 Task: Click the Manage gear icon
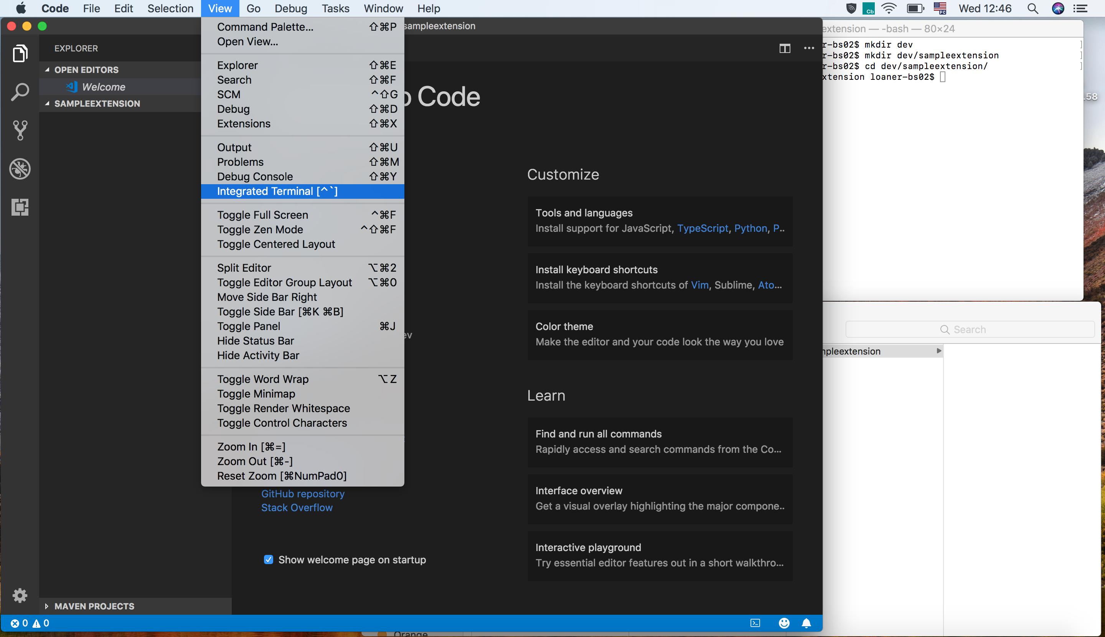20,595
